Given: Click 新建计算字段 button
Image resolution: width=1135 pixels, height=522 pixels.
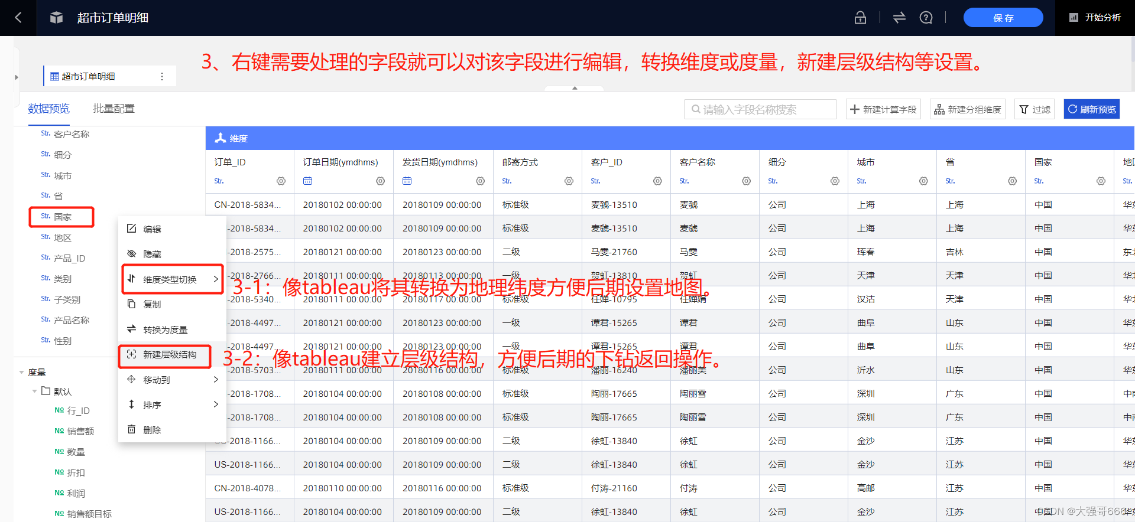Looking at the screenshot, I should point(883,109).
